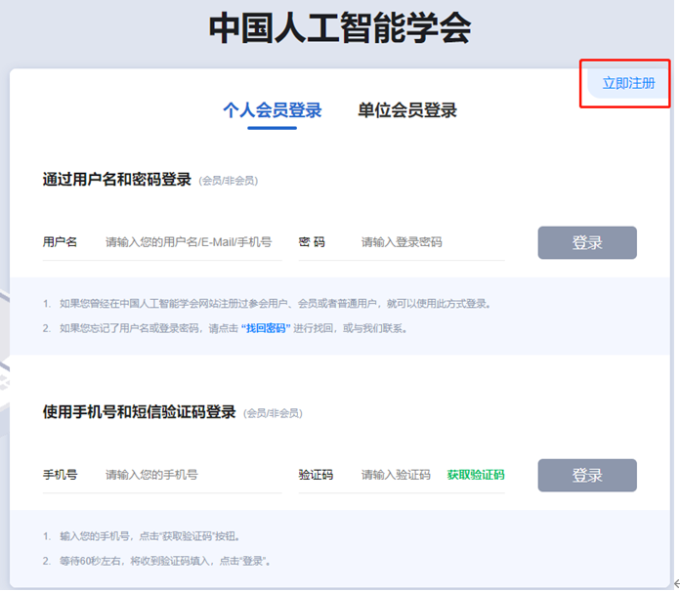Viewport: 680px width, 592px height.
Task: Click the 密 码 field label
Action: (x=312, y=242)
